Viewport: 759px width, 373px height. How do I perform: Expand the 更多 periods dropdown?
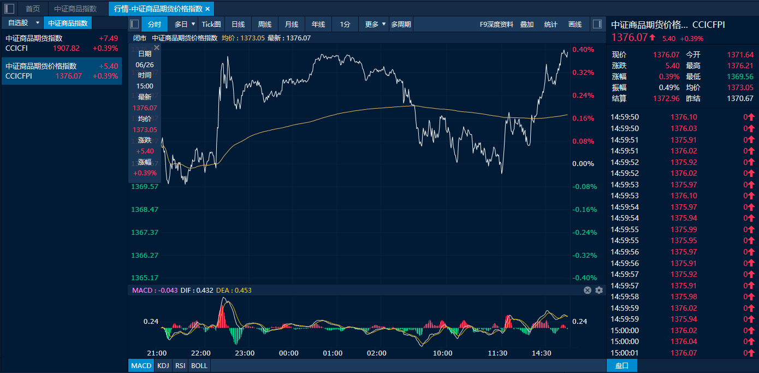[384, 24]
